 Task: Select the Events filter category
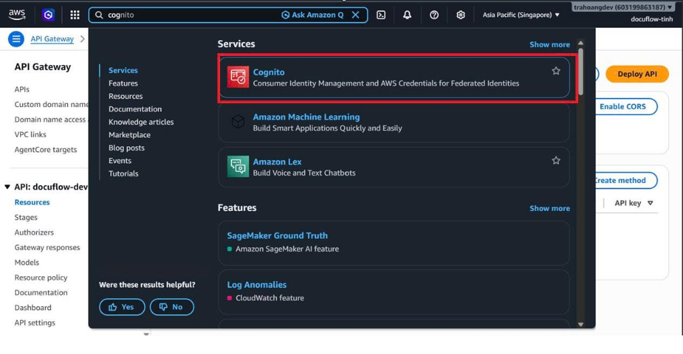click(120, 161)
